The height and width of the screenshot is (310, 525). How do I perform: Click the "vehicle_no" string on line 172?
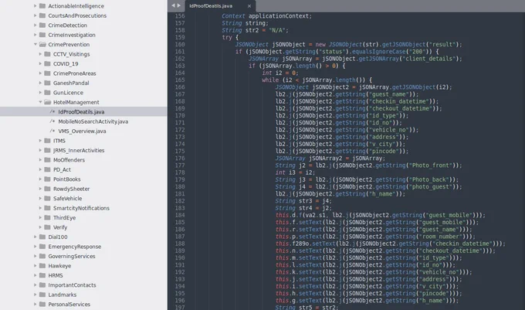pyautogui.click(x=390, y=130)
